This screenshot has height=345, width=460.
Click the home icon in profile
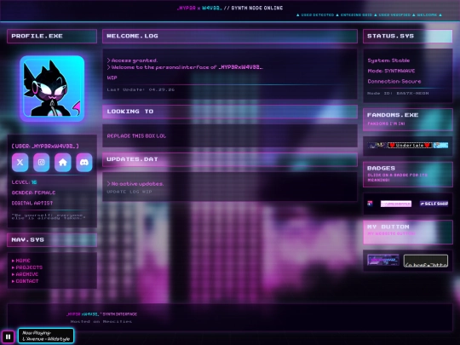[x=63, y=162]
